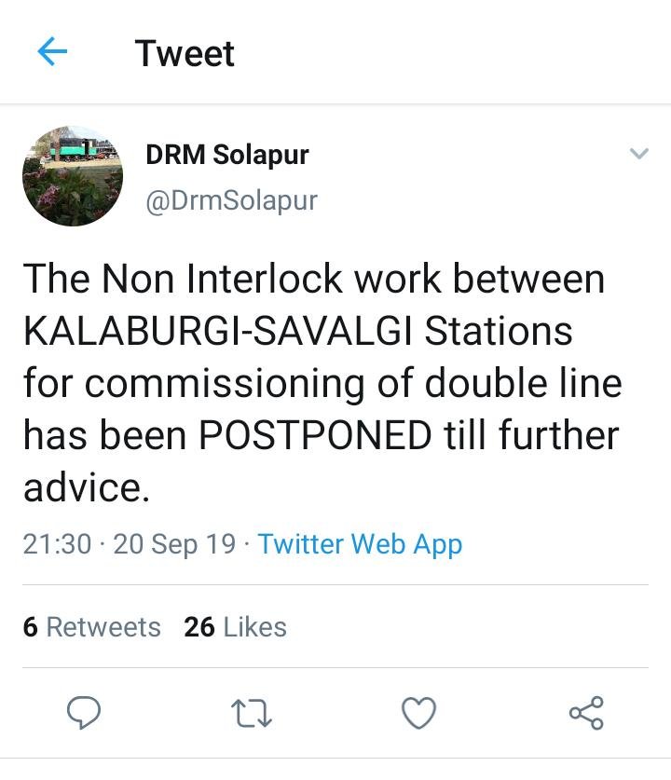Open the DRM Solapur display name
The width and height of the screenshot is (671, 780).
(226, 156)
